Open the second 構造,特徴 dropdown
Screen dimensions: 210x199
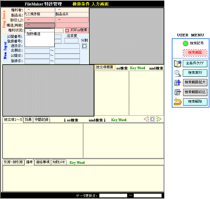click(x=72, y=25)
